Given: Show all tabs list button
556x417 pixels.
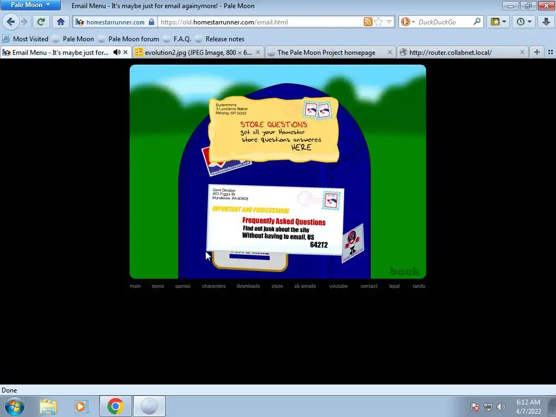Looking at the screenshot, I should (x=551, y=53).
